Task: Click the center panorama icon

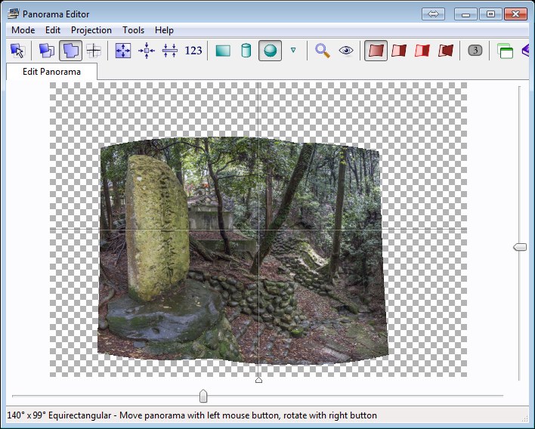Action: pyautogui.click(x=147, y=51)
